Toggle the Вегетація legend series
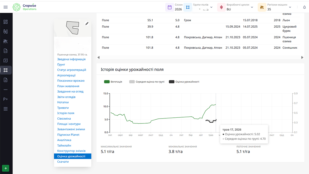 coord(113,82)
